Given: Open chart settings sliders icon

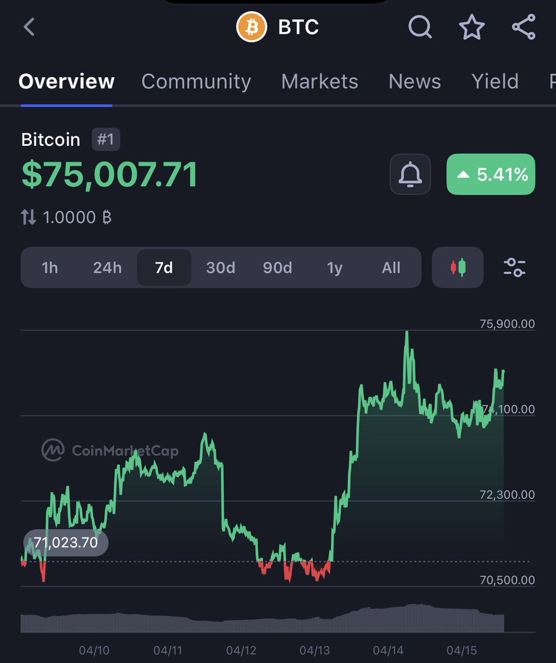Looking at the screenshot, I should tap(515, 268).
